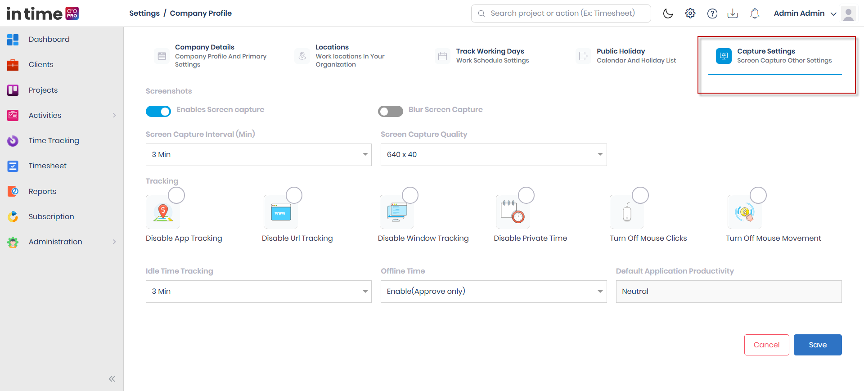Open the help question mark icon

tap(712, 13)
